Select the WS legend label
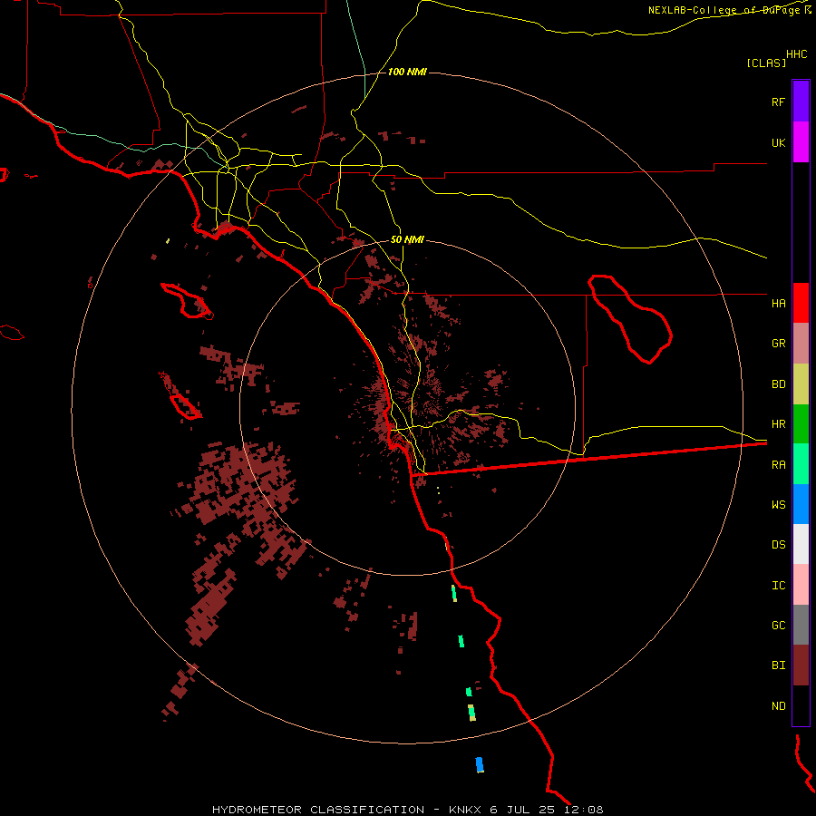 point(778,504)
